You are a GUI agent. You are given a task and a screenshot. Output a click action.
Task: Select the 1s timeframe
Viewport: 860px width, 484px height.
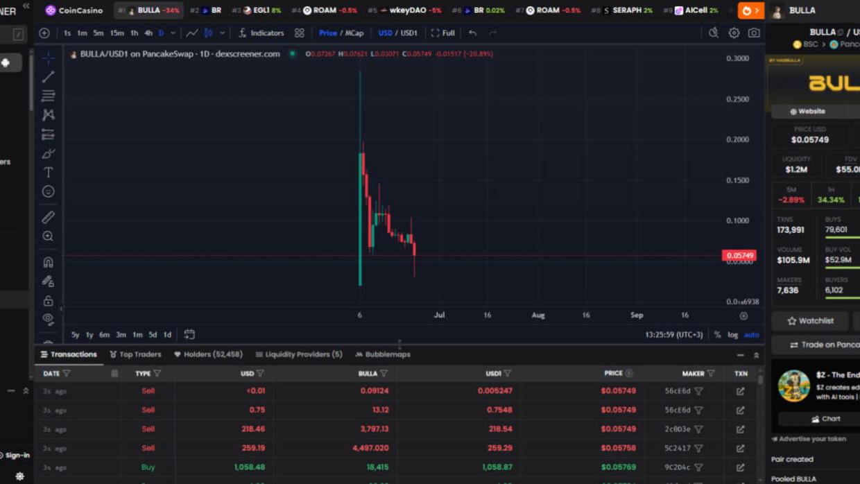(x=67, y=33)
